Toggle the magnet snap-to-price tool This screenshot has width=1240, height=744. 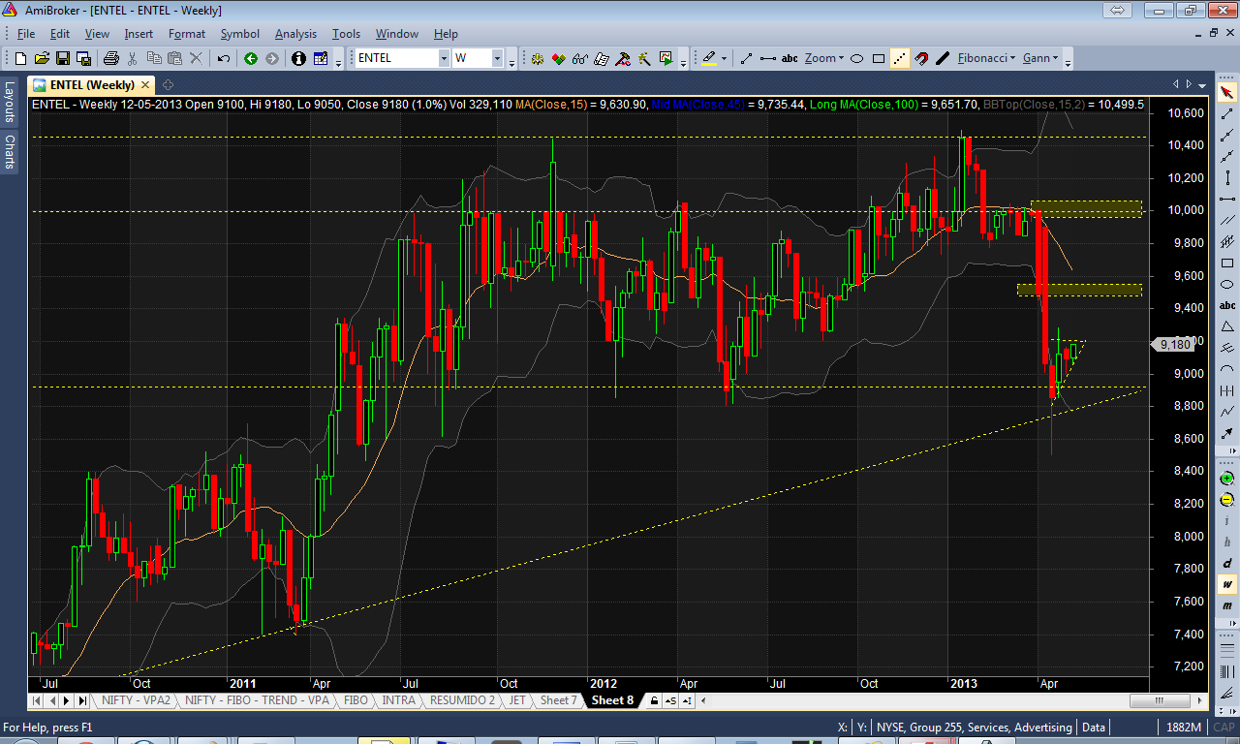[921, 58]
